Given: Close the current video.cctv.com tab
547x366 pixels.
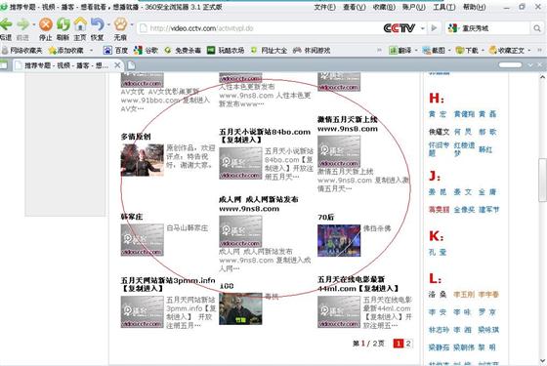Looking at the screenshot, I should click(117, 65).
